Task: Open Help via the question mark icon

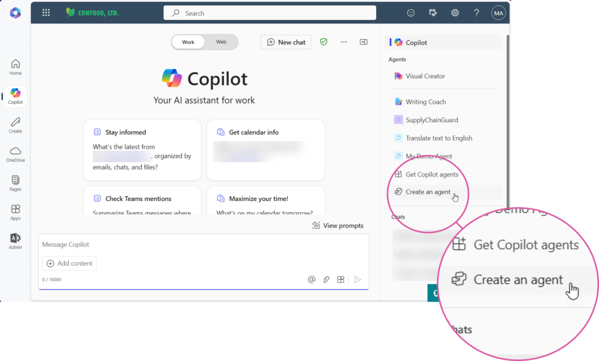Action: tap(476, 13)
